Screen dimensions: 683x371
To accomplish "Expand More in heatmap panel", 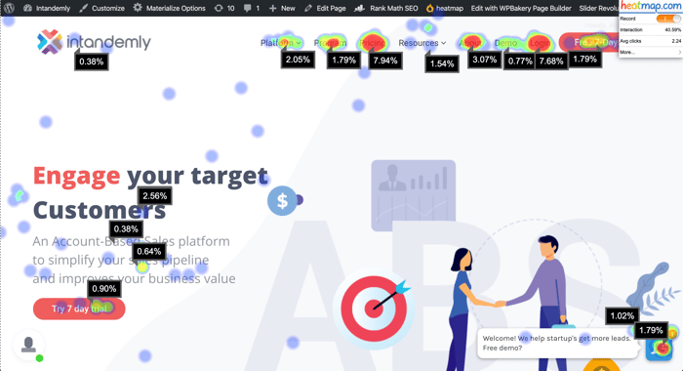I will click(x=650, y=52).
